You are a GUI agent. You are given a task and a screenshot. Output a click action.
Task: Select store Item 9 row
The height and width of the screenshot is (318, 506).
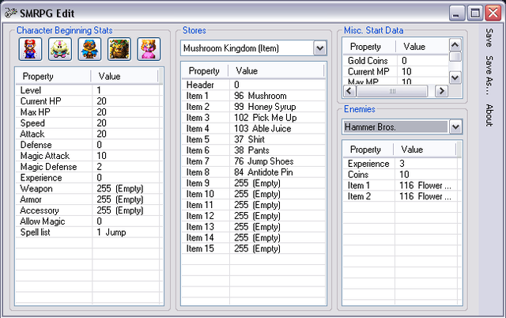(253, 184)
